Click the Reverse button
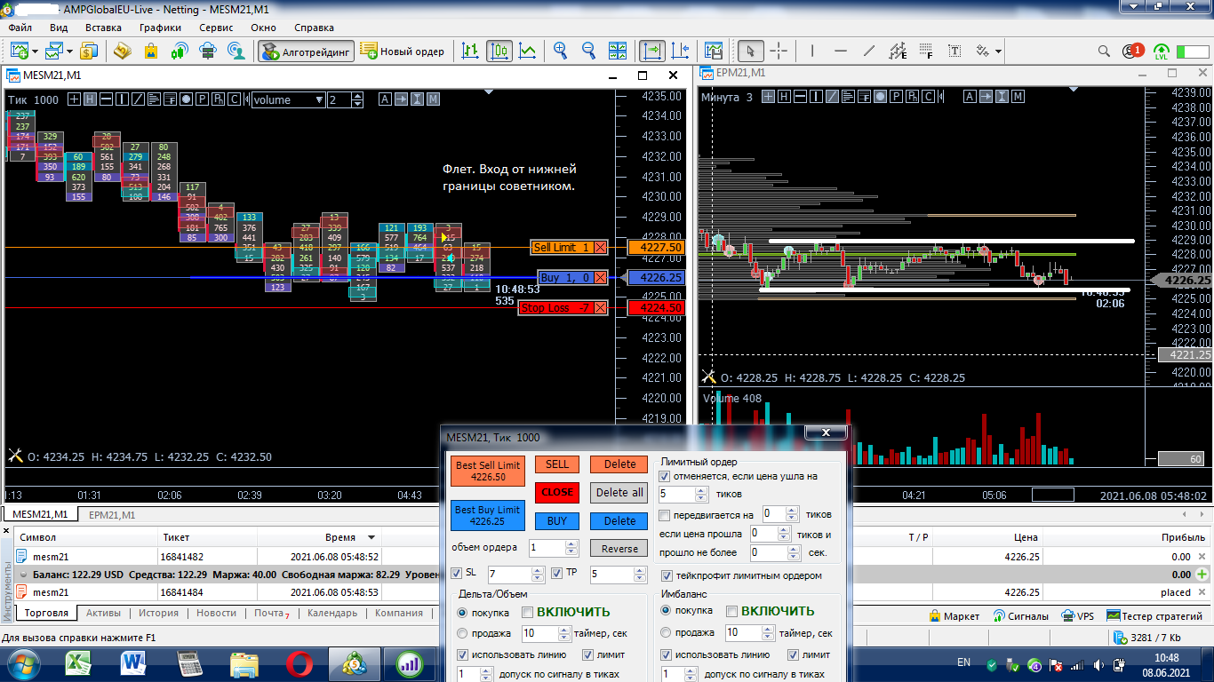Viewport: 1214px width, 682px height. point(619,548)
